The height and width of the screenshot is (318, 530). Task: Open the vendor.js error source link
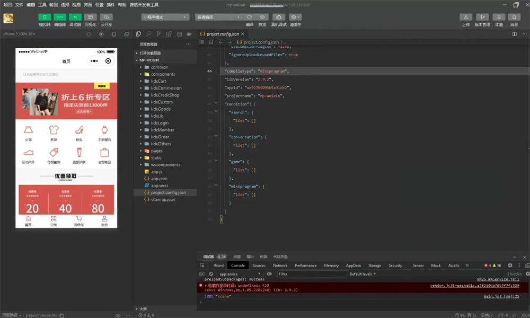(x=474, y=286)
